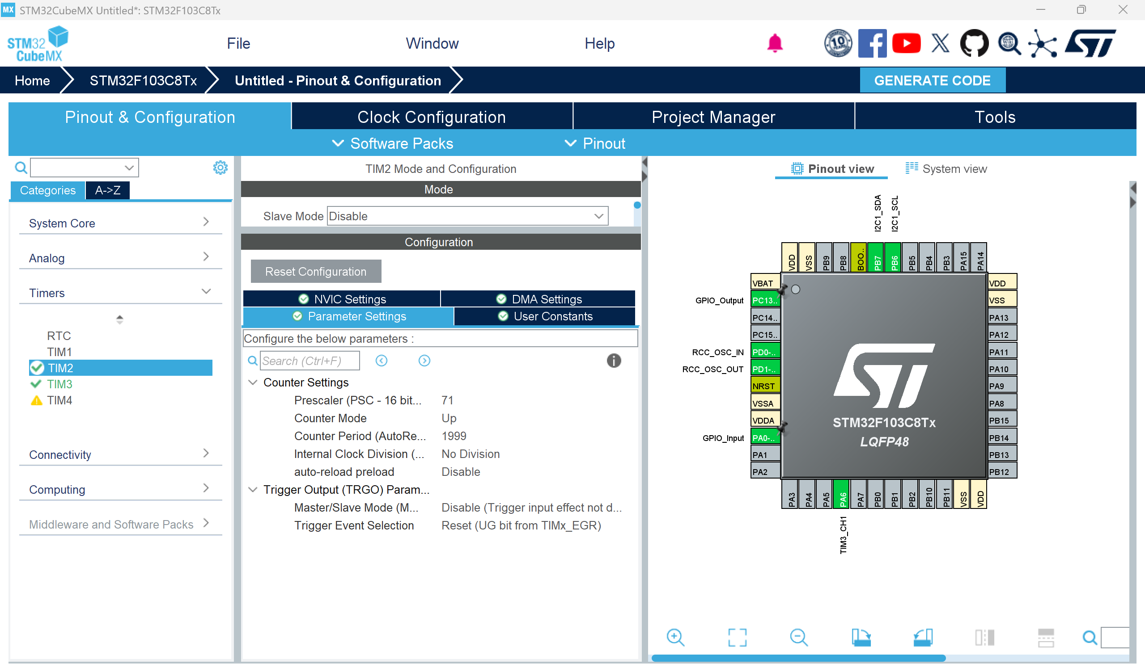Select TIM4 in the Timers list
Screen dimensions: 1145x672
59,400
